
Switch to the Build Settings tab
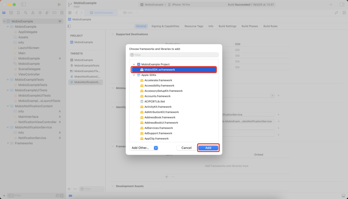coord(227,26)
